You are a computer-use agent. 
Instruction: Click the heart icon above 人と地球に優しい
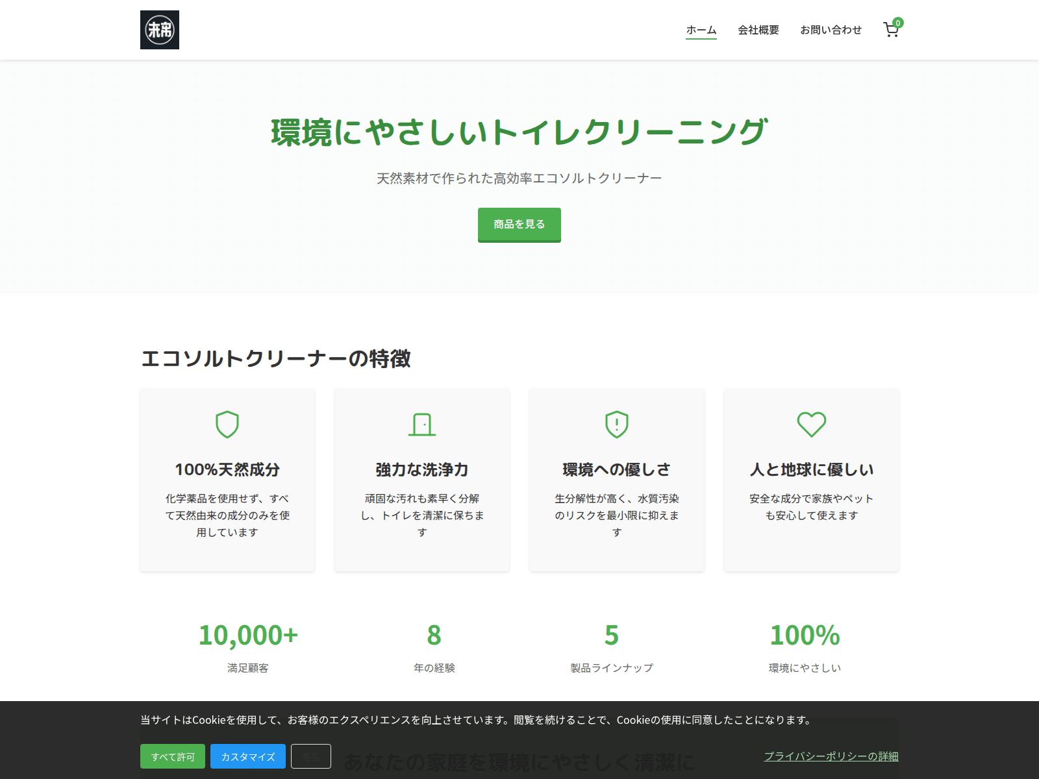pos(812,425)
